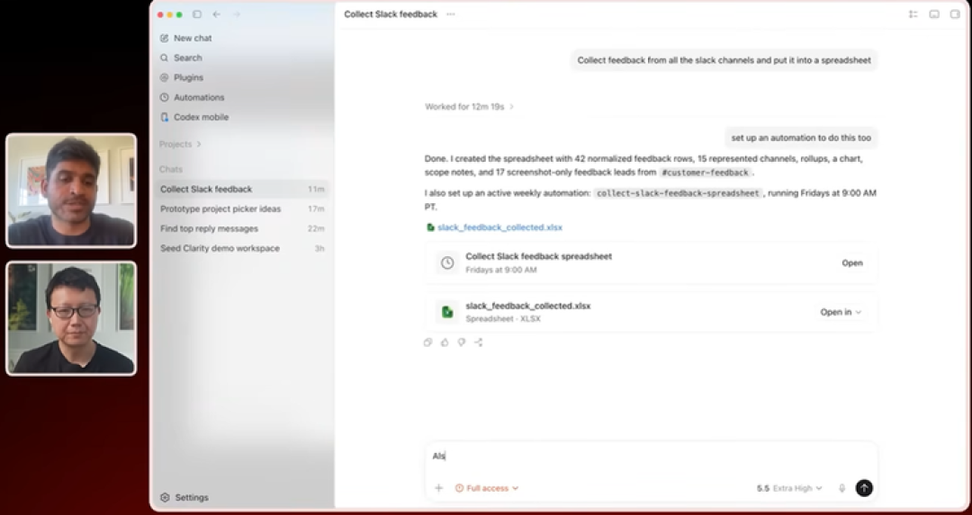Screen dimensions: 972x515
Task: Click the bottom video participant with glasses
Action: (x=71, y=318)
